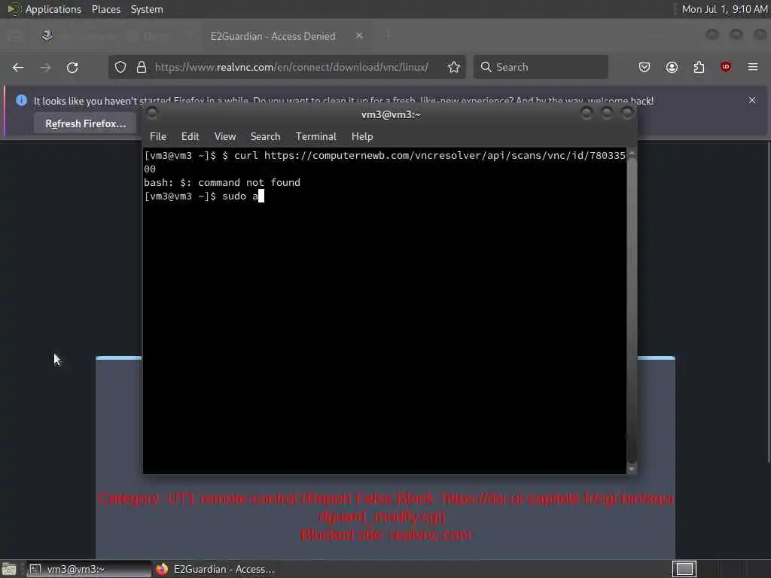The width and height of the screenshot is (771, 578).
Task: Open the terminal Help menu
Action: coord(362,137)
